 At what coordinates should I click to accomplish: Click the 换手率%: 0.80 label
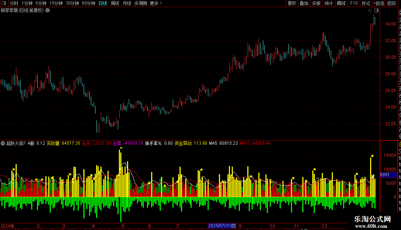159,143
